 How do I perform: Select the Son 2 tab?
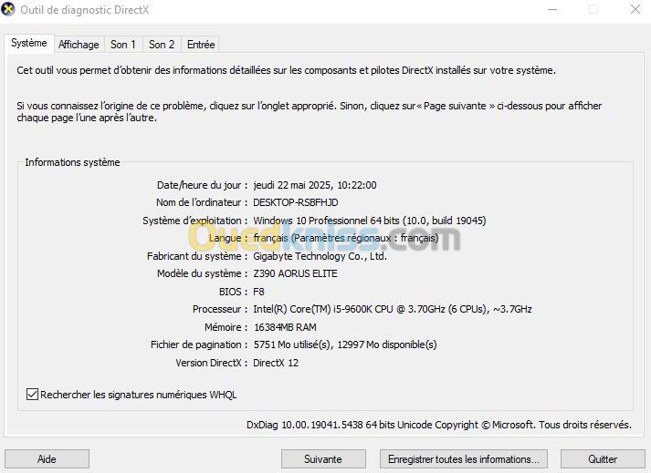pyautogui.click(x=162, y=45)
